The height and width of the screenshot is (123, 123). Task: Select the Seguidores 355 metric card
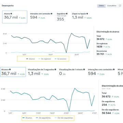[62, 17]
